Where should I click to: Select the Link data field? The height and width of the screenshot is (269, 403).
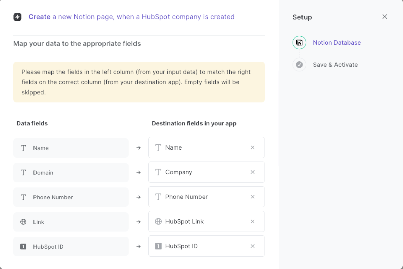71,222
